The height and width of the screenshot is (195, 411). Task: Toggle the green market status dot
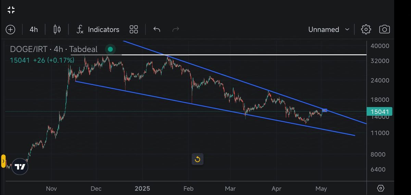[x=110, y=49]
